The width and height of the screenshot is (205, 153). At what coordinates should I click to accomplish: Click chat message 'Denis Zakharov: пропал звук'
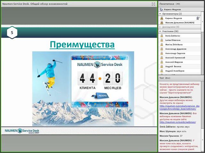[x=175, y=127]
